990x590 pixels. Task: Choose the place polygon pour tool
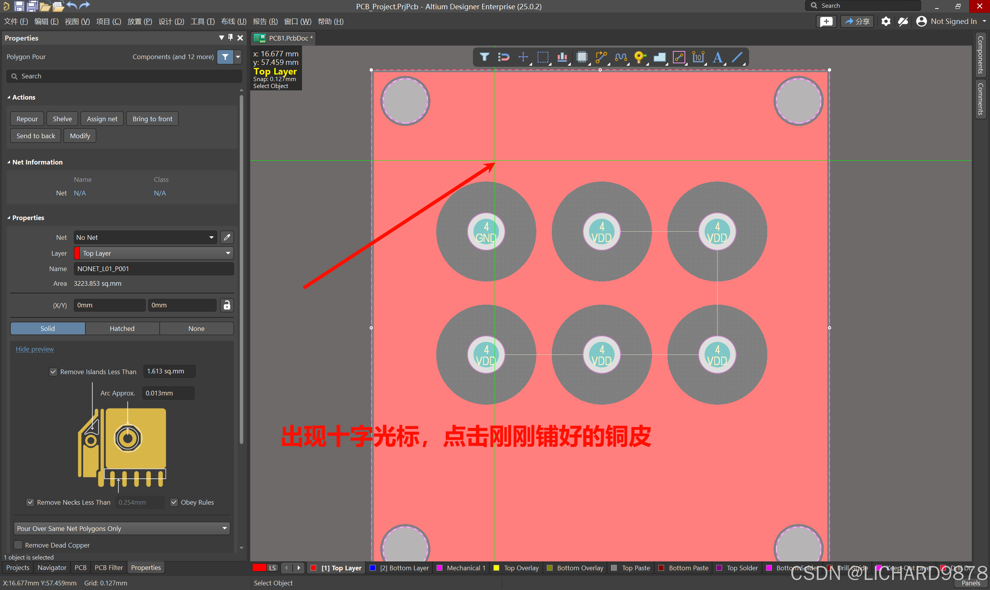[x=659, y=57]
